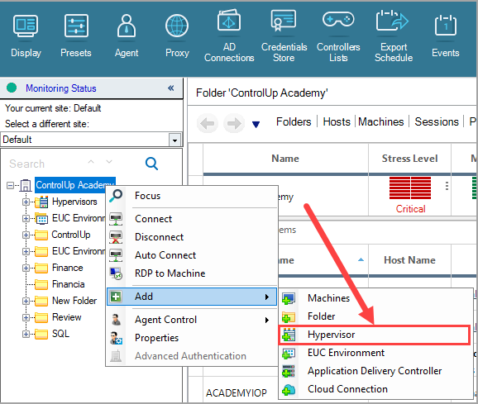Click the Search input field
478x404 pixels.
45,164
